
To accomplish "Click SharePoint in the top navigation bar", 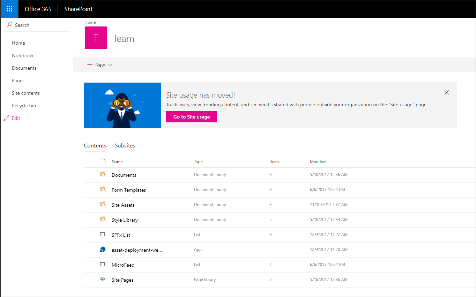I will [78, 9].
